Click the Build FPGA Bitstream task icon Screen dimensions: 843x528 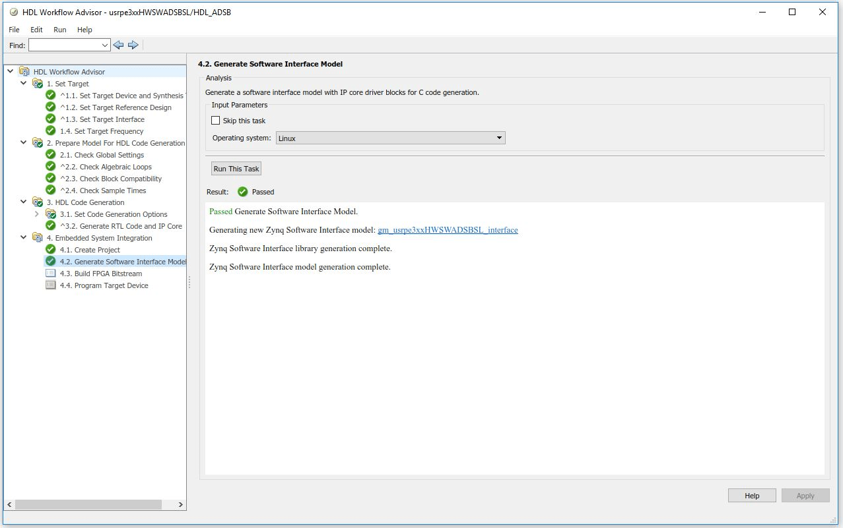[51, 274]
